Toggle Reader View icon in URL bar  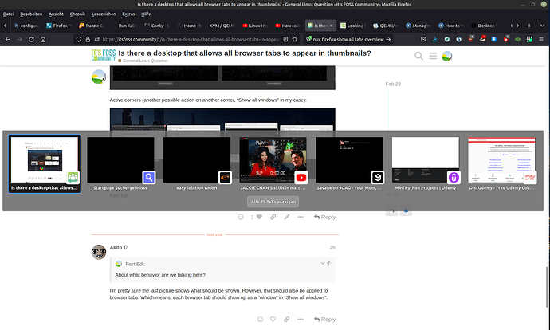[x=285, y=40]
